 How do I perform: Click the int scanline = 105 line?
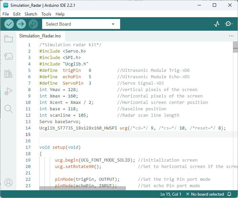tap(64, 115)
